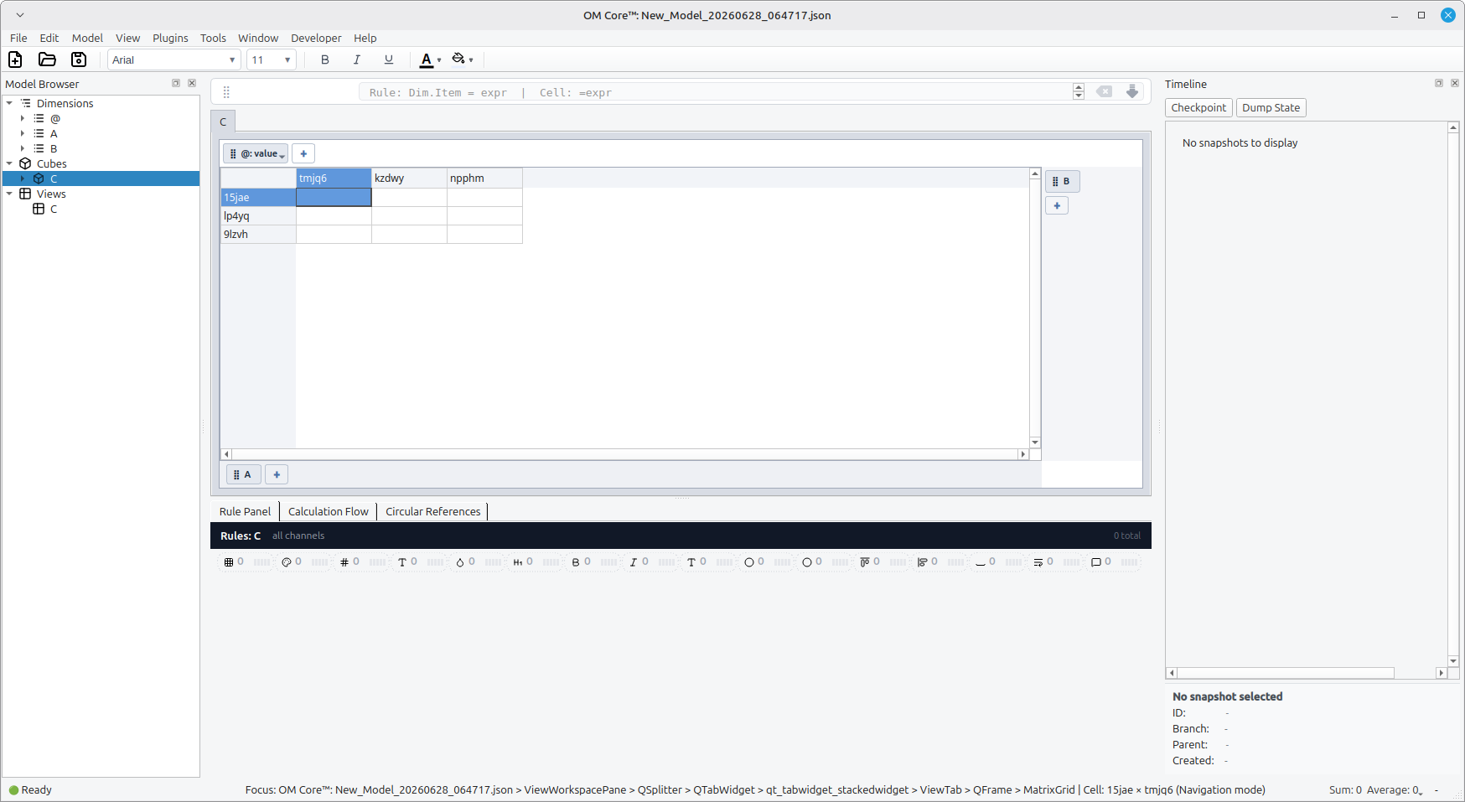Select the npphm column header
The image size is (1465, 802).
tap(484, 178)
